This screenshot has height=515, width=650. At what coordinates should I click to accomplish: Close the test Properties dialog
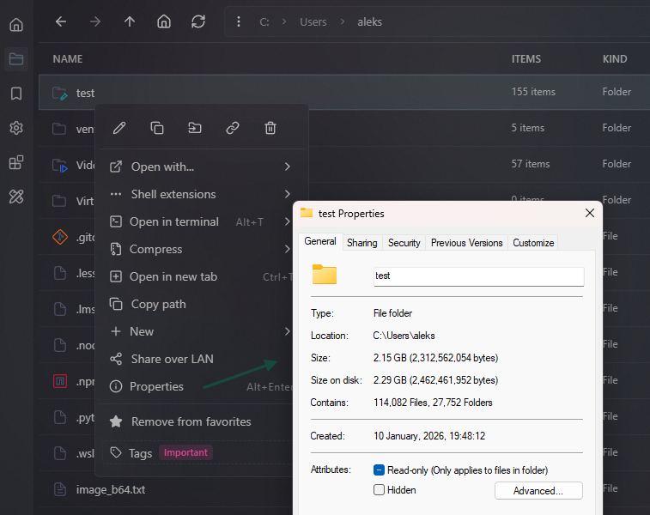tap(590, 213)
